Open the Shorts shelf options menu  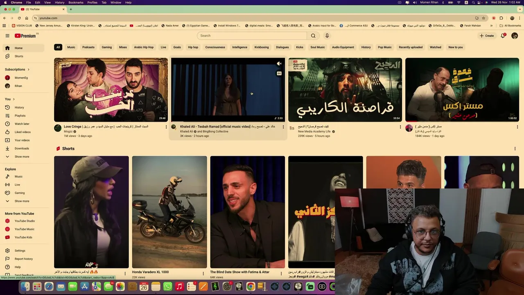(x=515, y=149)
